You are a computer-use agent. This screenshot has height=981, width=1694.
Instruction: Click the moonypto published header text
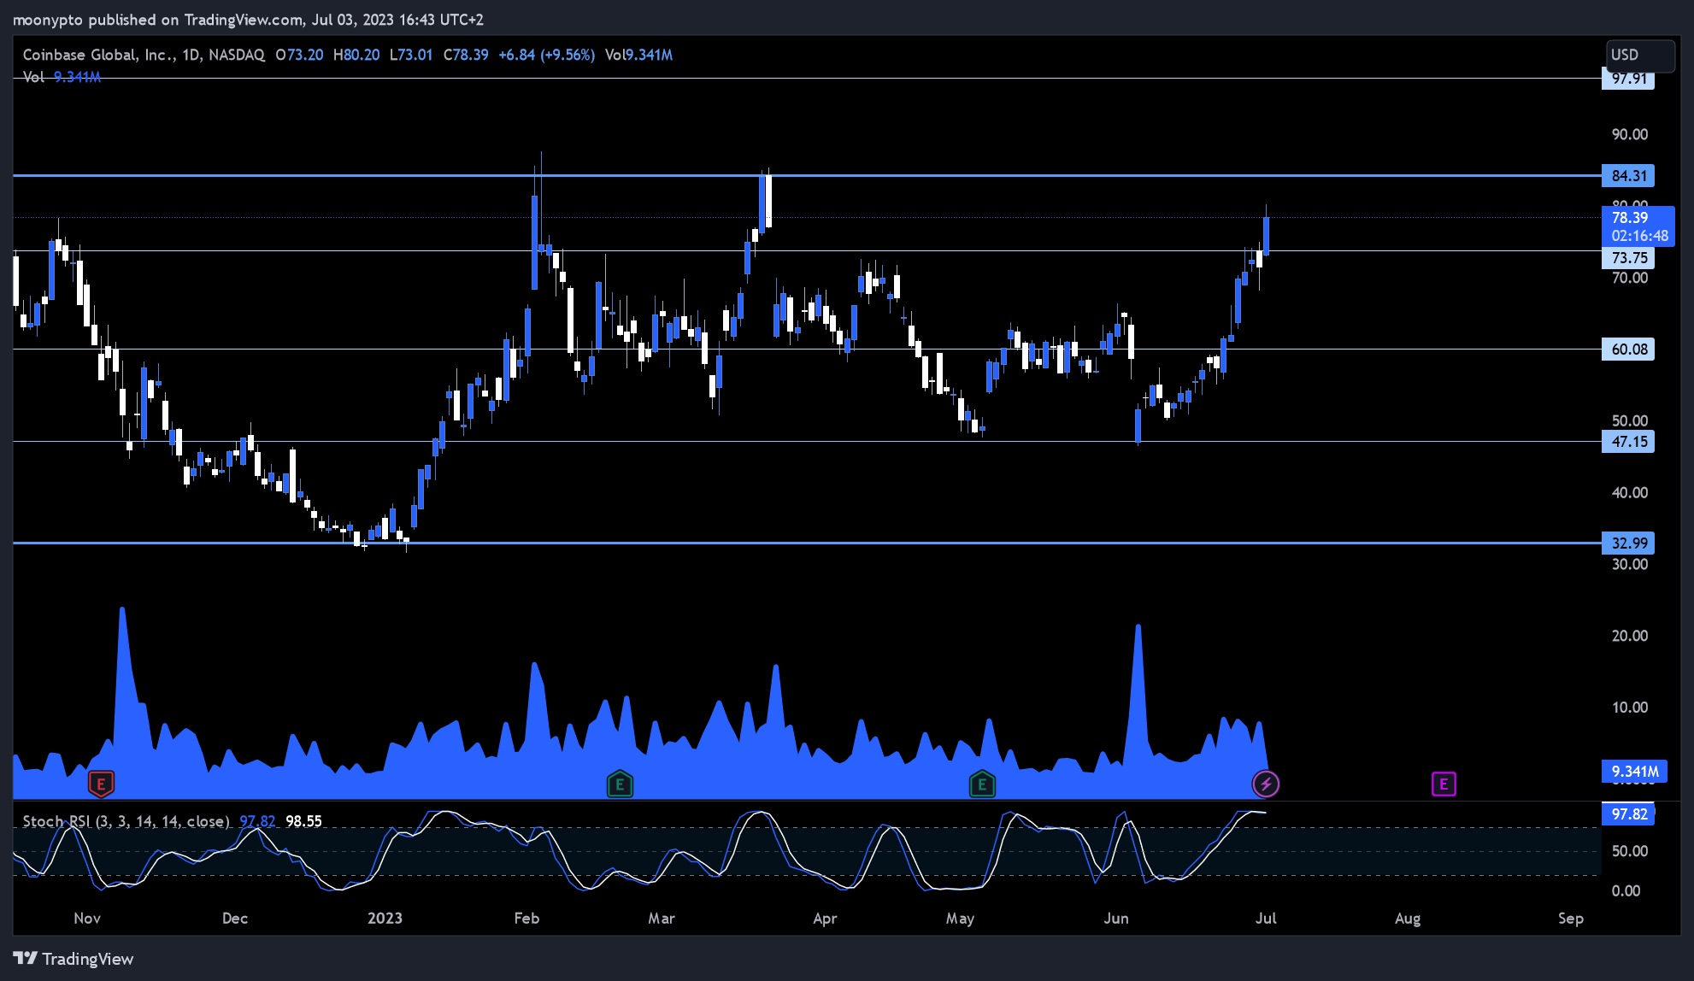(x=248, y=20)
